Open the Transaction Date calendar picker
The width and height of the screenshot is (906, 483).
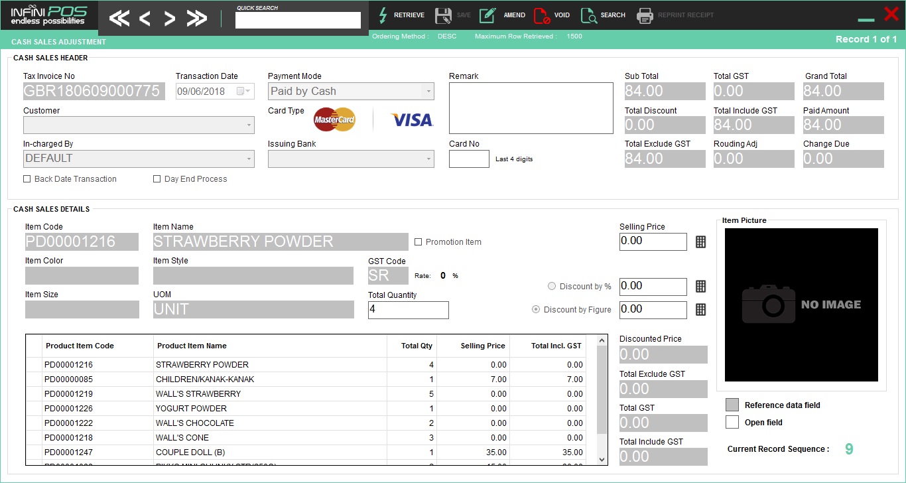[243, 92]
